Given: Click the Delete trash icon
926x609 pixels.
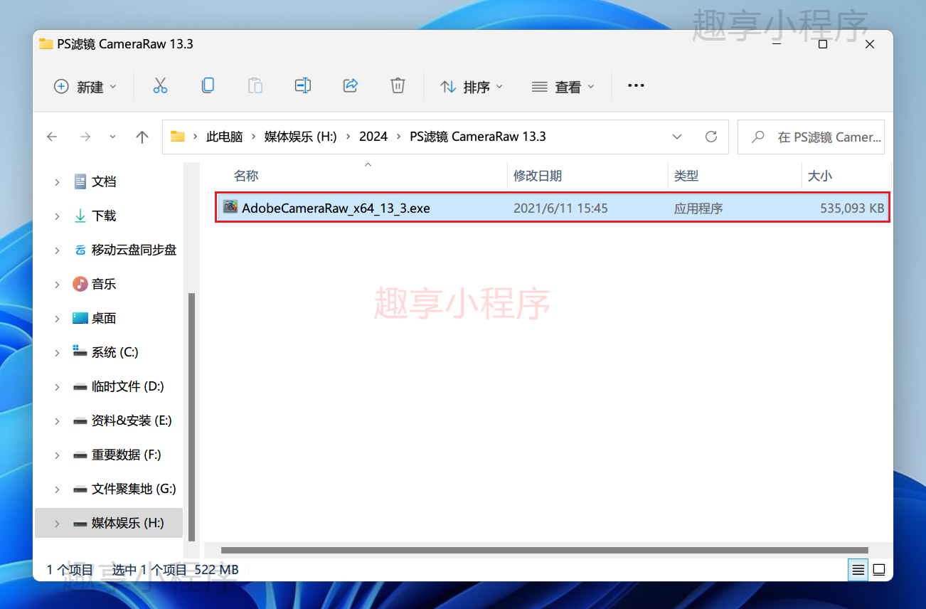Looking at the screenshot, I should pyautogui.click(x=398, y=86).
